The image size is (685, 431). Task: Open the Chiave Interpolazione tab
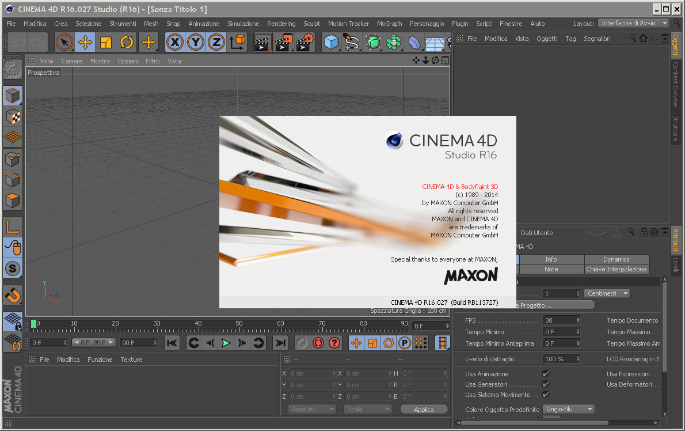[x=616, y=269]
